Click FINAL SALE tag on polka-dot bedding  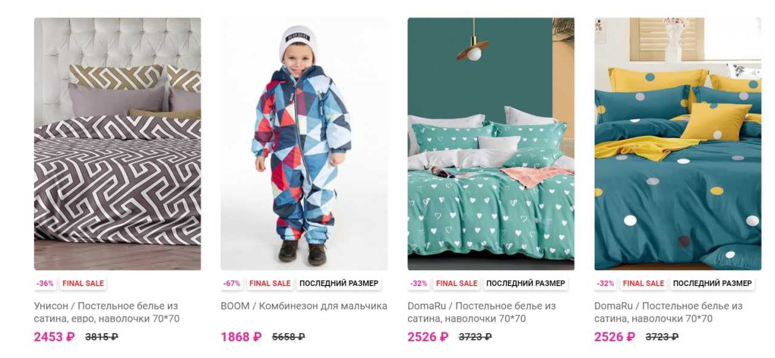(x=644, y=283)
